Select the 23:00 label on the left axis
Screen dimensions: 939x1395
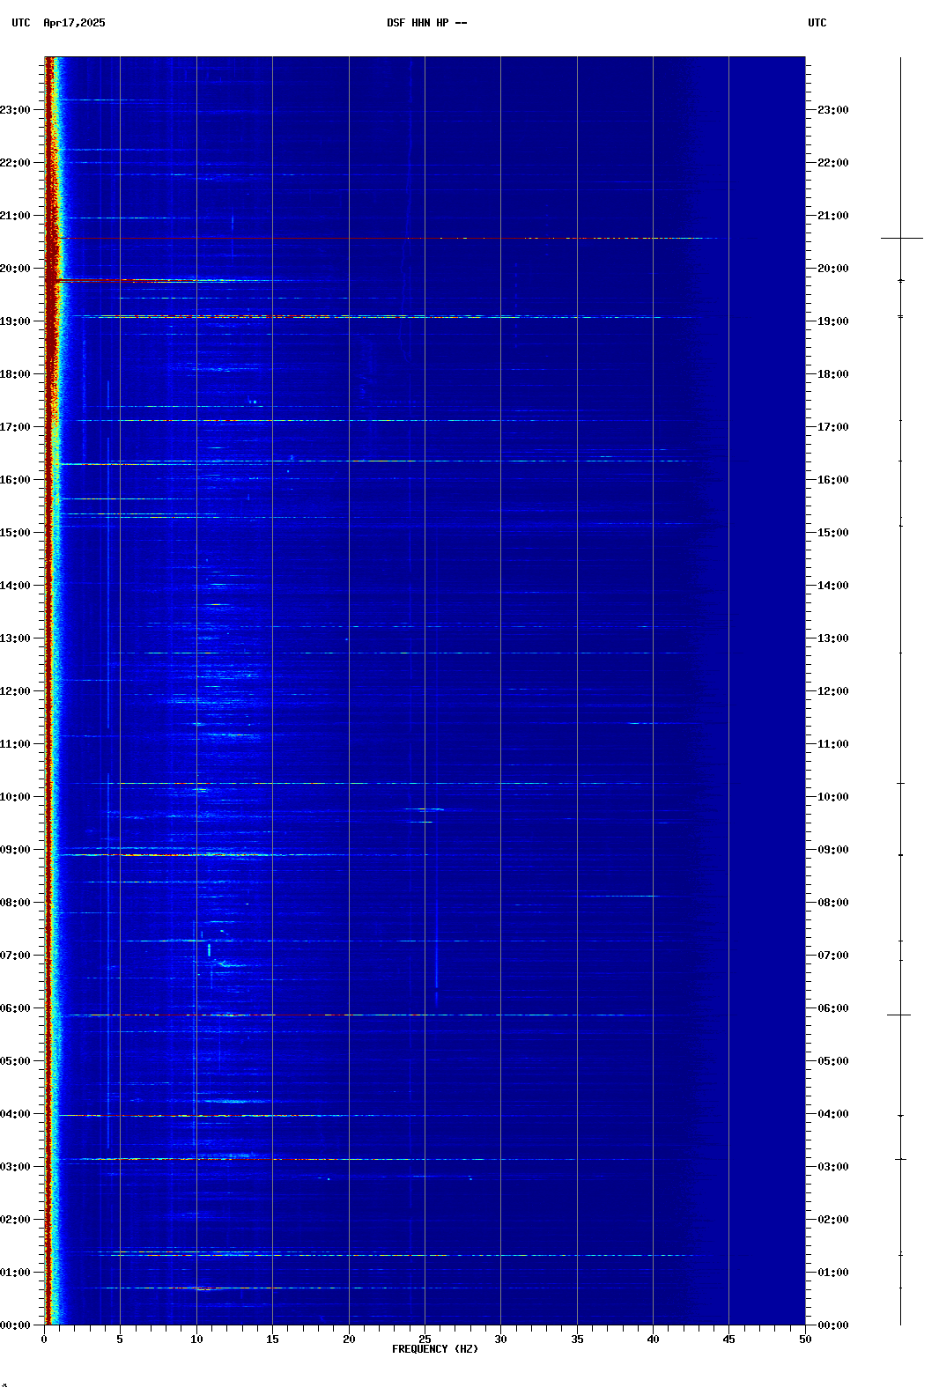point(16,110)
